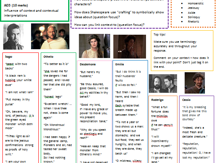The image size is (217, 163).
Task: Click the 'Oh Monstrous! Monstrous!' quote
Action: coord(54,127)
